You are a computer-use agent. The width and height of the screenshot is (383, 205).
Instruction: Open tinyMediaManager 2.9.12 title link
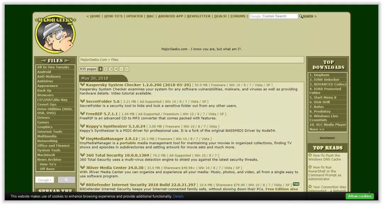pos(112,139)
